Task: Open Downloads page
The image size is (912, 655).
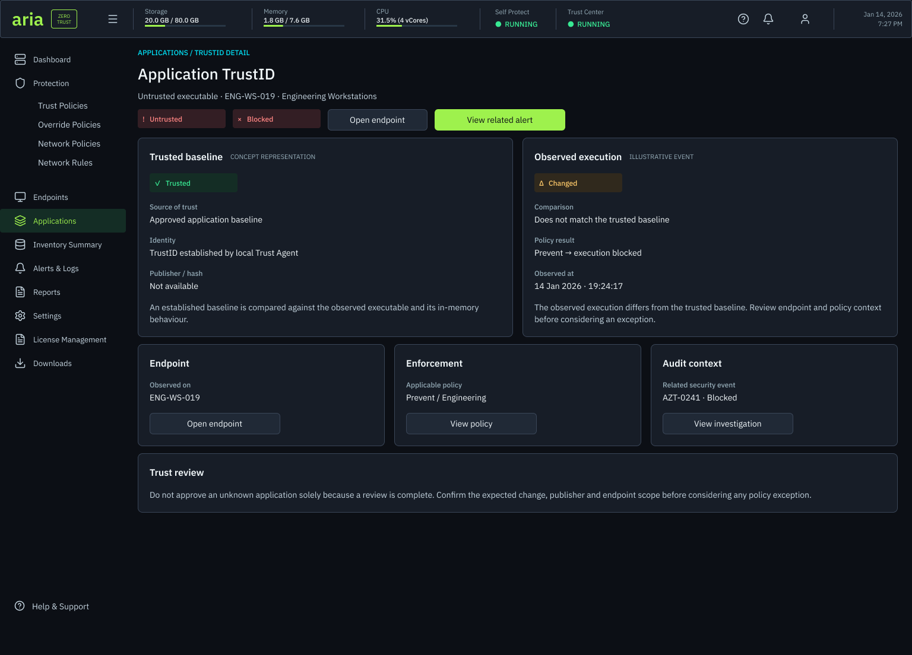Action: point(63,363)
